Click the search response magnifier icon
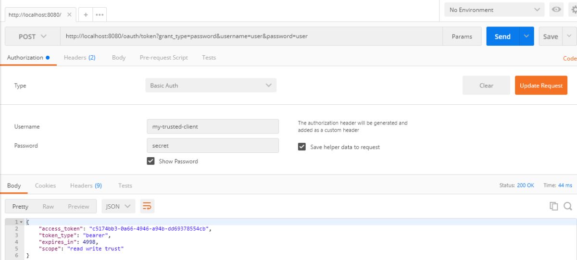This screenshot has height=260, width=577. 568,206
